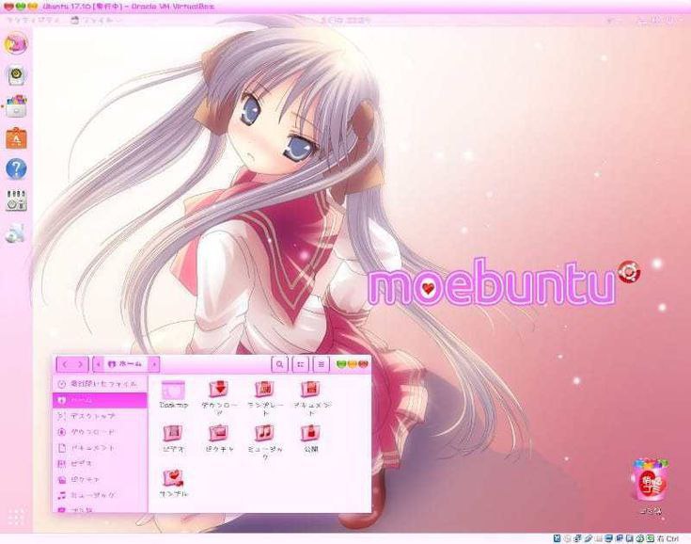Go back in the file manager
Image resolution: width=691 pixels, height=544 pixels.
coord(65,364)
